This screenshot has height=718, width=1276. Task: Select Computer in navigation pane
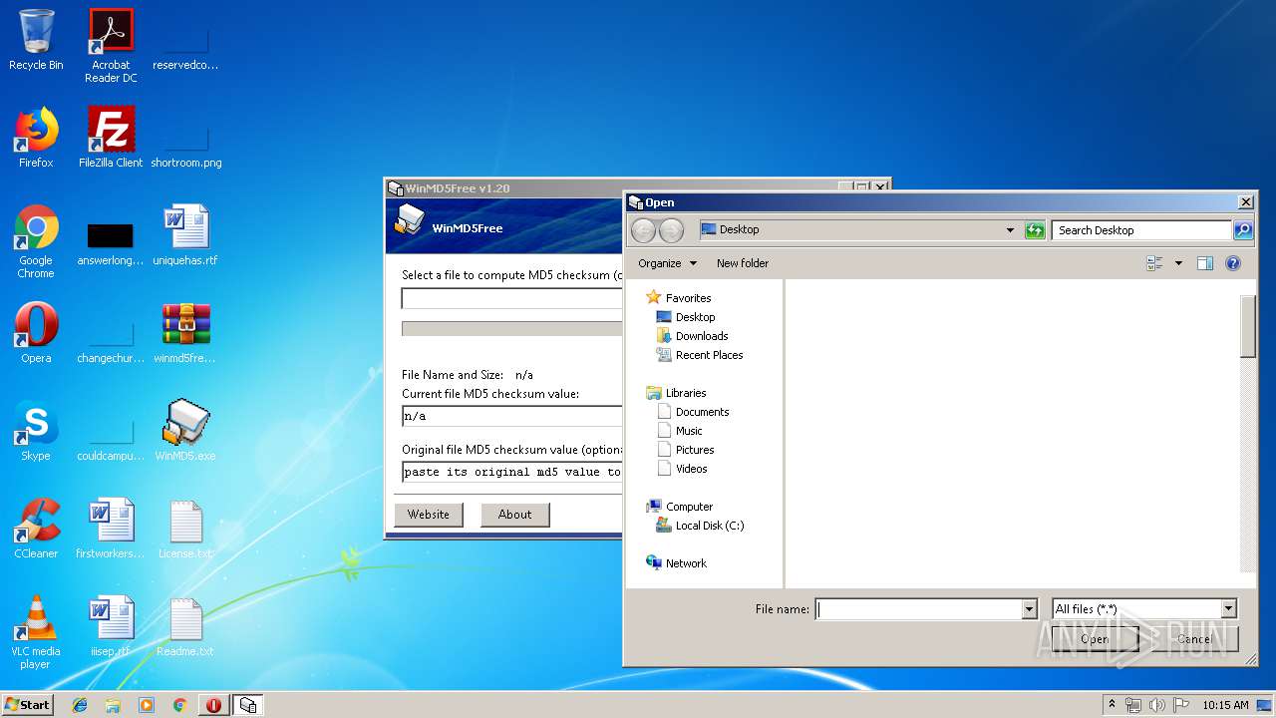689,507
